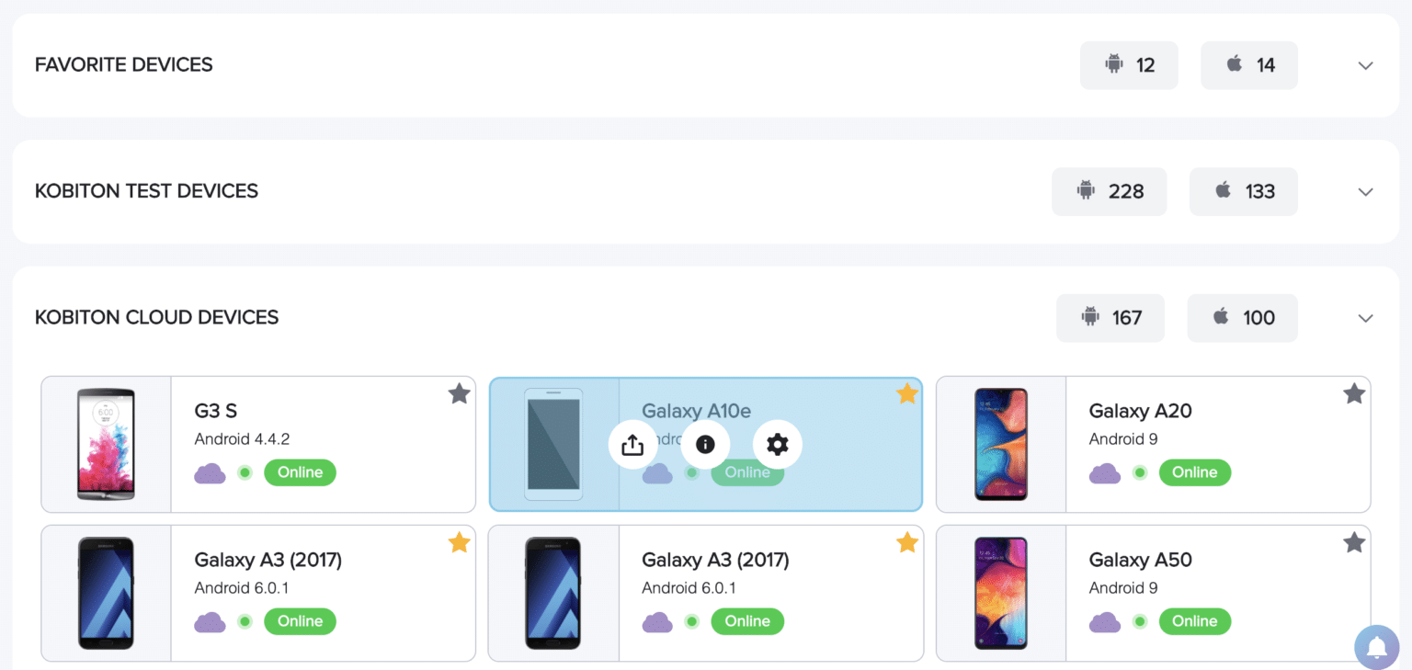Filter Kobiton Test Devices by Apple

click(1244, 191)
